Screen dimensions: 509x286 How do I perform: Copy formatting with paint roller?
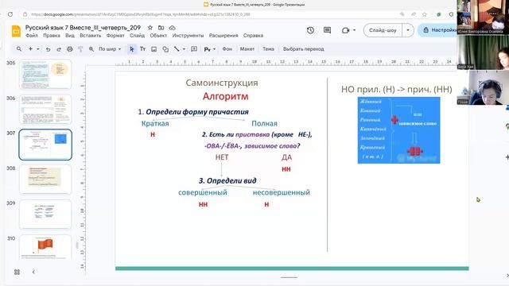(80, 49)
